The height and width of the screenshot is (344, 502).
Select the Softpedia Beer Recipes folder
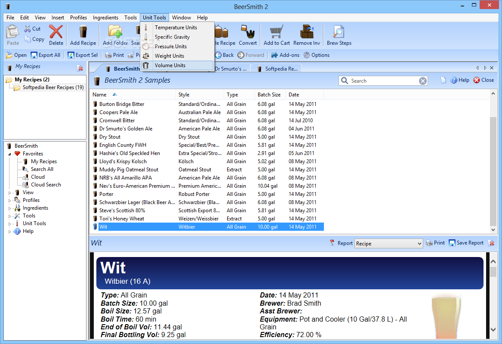click(x=49, y=87)
